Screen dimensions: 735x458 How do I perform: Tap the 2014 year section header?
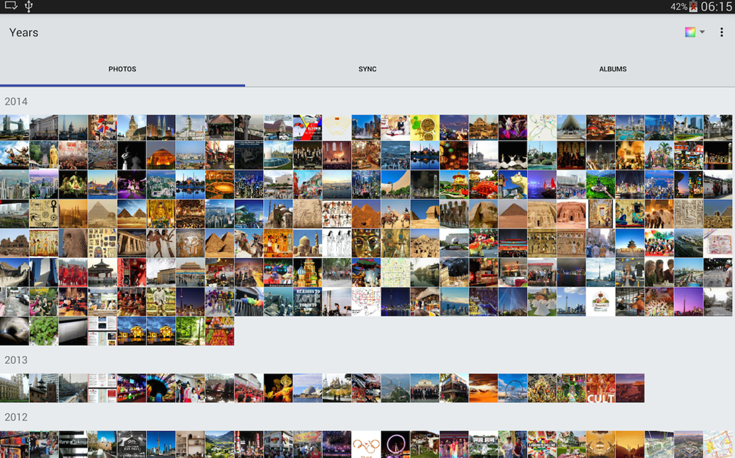tap(16, 101)
